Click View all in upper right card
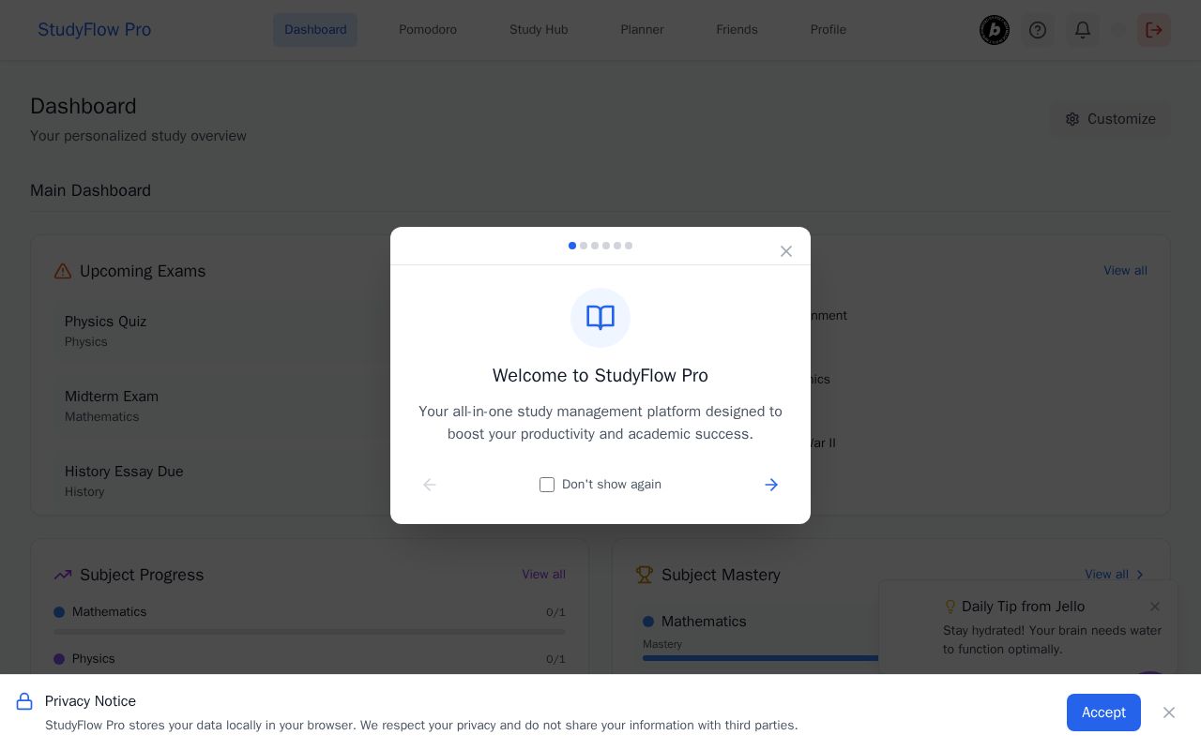The height and width of the screenshot is (750, 1201). click(x=1125, y=271)
